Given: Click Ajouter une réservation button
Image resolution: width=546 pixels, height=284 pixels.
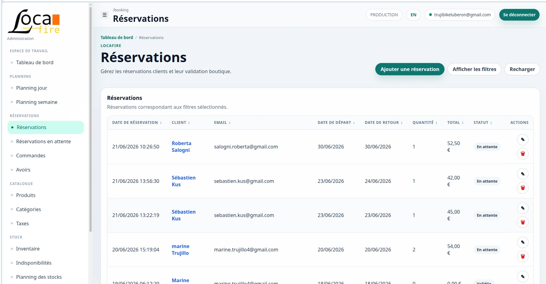Looking at the screenshot, I should tap(410, 69).
